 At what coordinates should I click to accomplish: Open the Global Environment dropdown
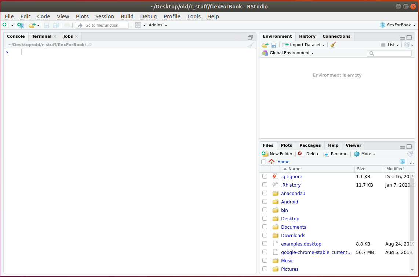[x=288, y=53]
